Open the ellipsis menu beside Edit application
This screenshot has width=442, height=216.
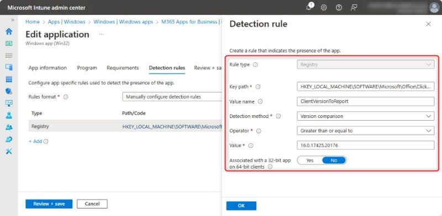(102, 34)
